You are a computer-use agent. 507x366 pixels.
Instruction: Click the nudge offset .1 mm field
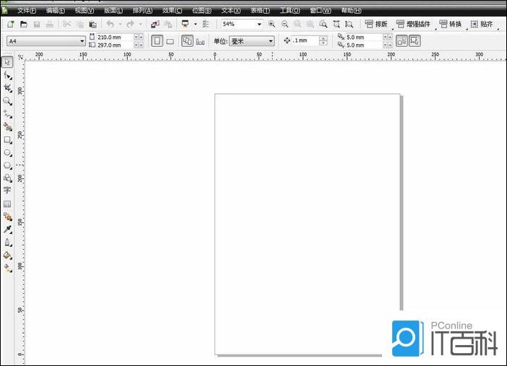305,40
